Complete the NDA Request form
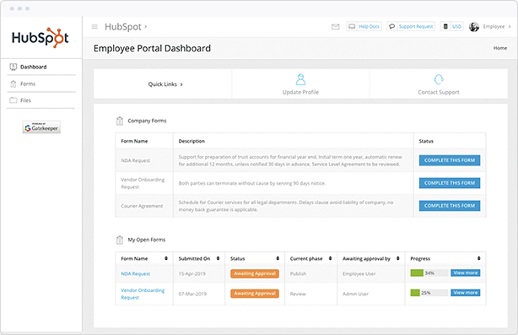The height and width of the screenshot is (335, 518). click(x=450, y=160)
